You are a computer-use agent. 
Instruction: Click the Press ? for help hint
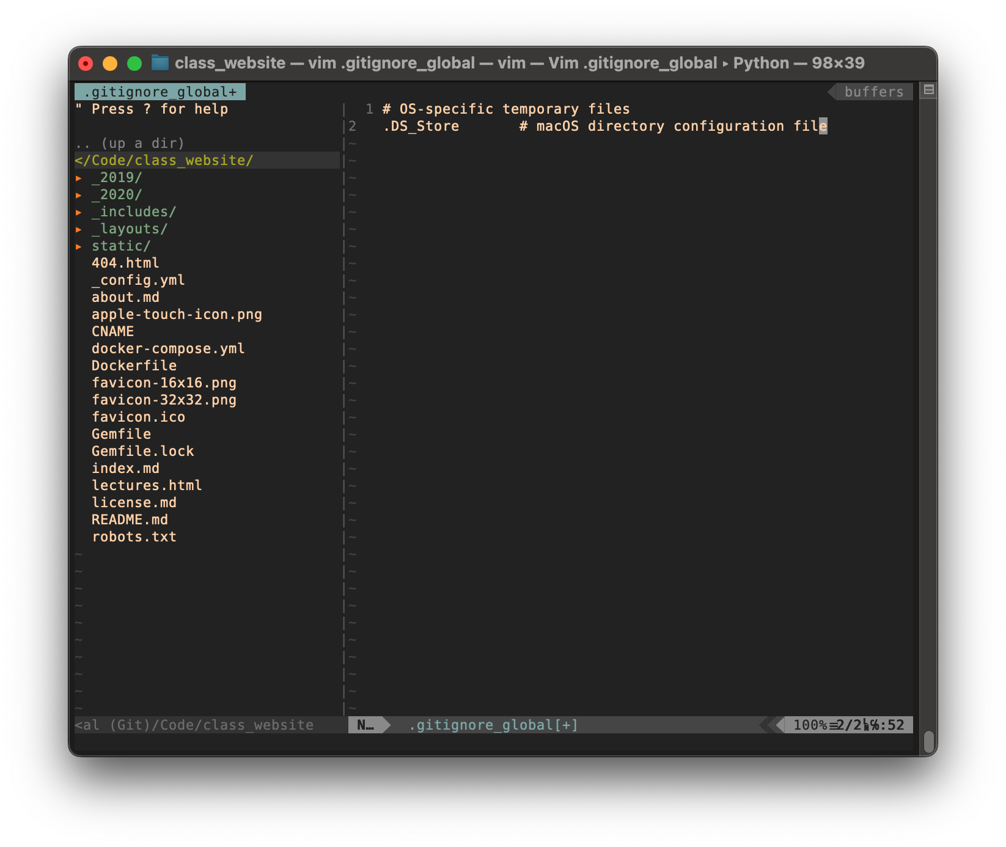coord(152,109)
